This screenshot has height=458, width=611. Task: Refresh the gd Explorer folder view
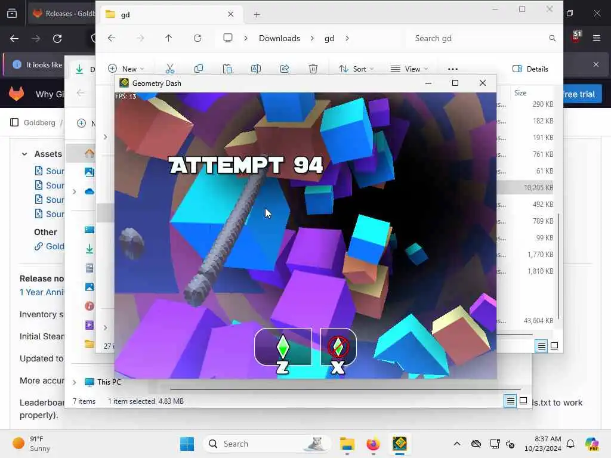click(x=197, y=38)
